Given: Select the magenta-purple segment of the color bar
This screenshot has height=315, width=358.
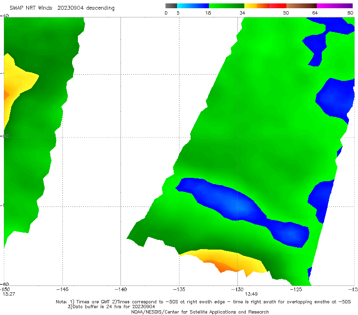Looking at the screenshot, I should tap(335, 6).
